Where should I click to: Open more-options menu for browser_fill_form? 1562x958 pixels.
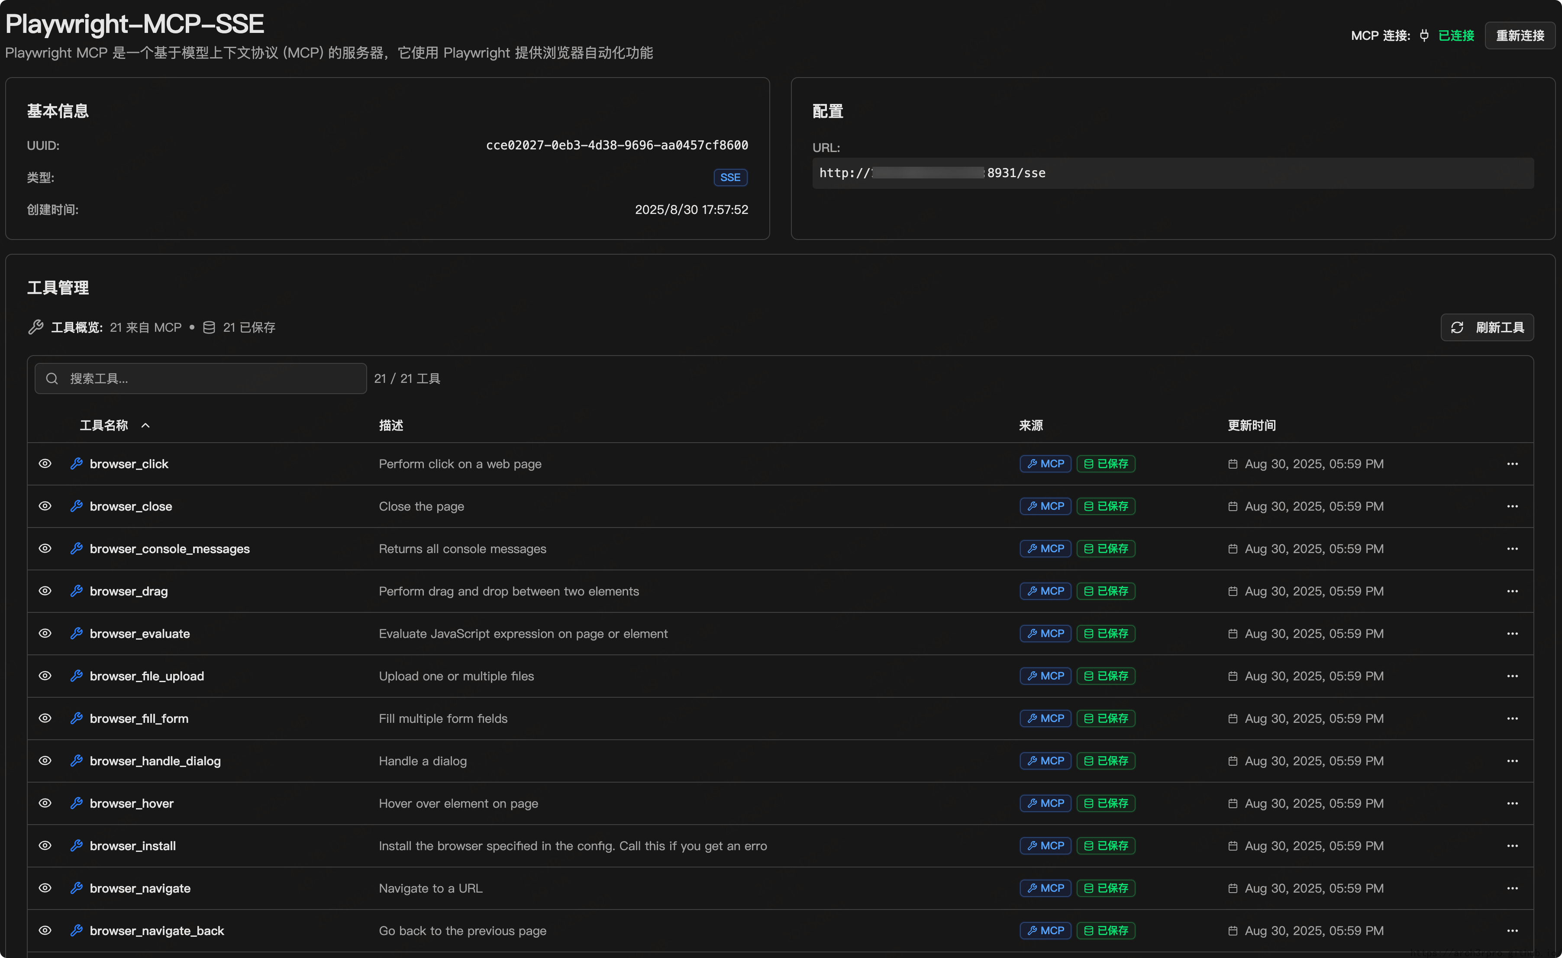point(1512,718)
